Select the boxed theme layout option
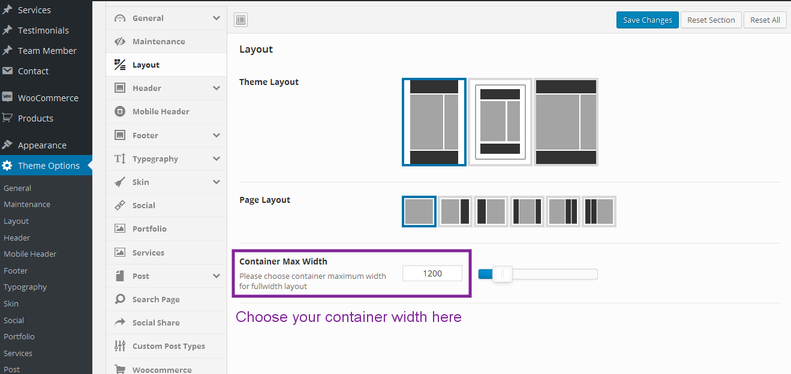 coord(500,122)
